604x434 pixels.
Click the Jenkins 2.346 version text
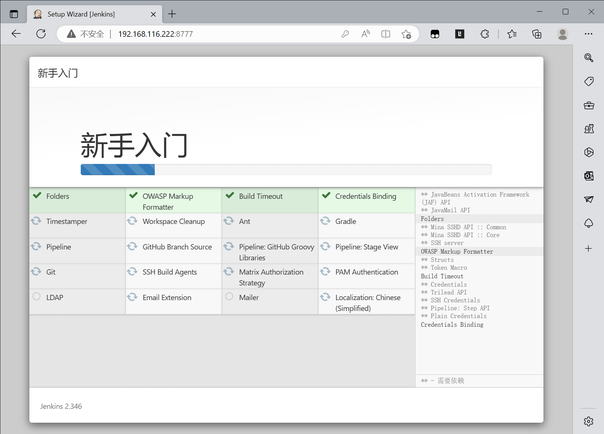[x=61, y=407]
